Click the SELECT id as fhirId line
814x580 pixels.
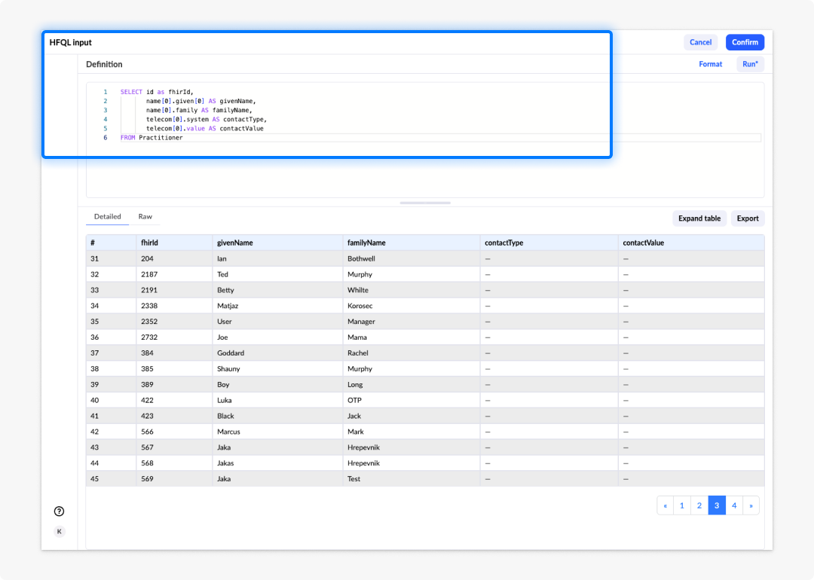[157, 92]
